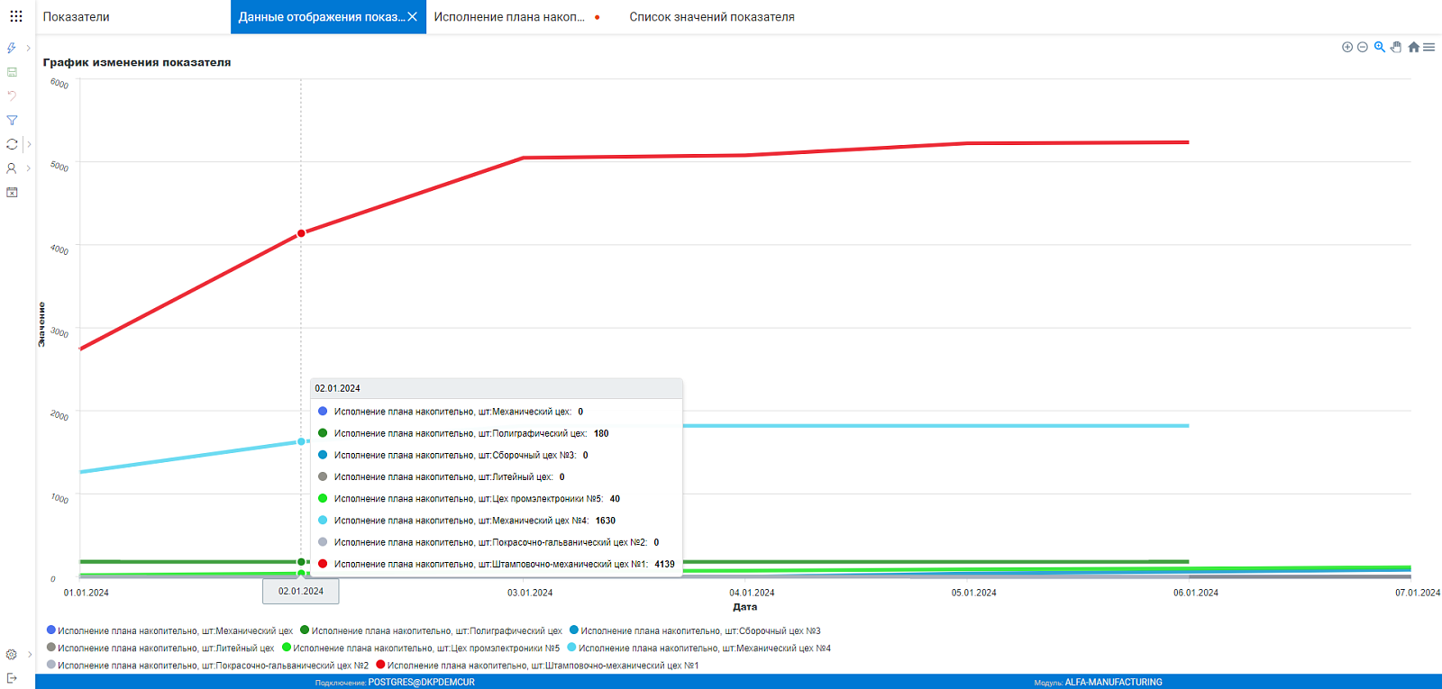Open the chart hamburger menu

1429,47
